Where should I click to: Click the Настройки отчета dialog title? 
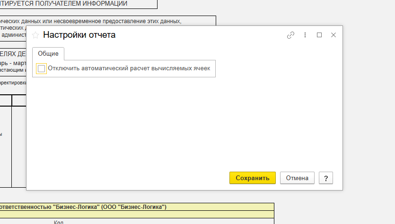(79, 34)
